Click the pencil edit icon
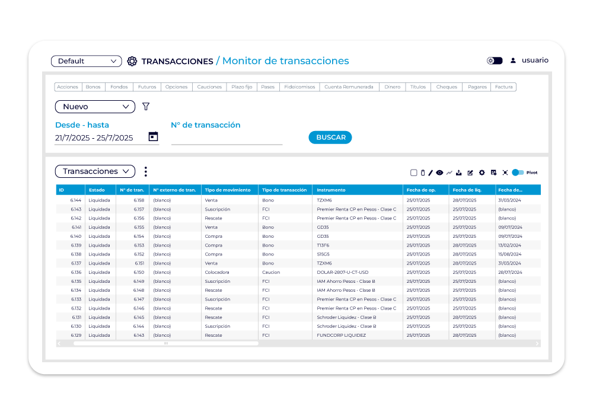Image resolution: width=593 pixels, height=415 pixels. pyautogui.click(x=431, y=173)
